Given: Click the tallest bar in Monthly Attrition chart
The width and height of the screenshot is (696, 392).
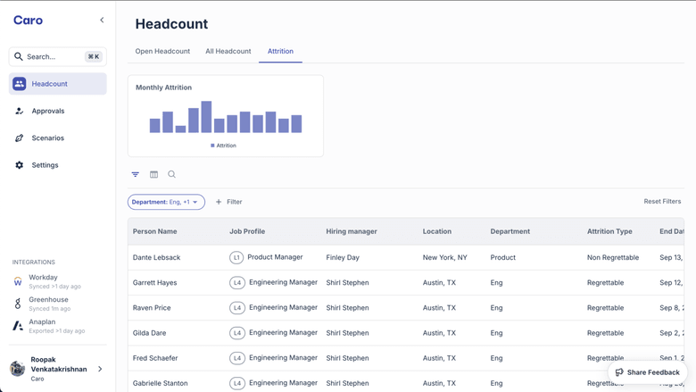Looking at the screenshot, I should click(x=206, y=117).
